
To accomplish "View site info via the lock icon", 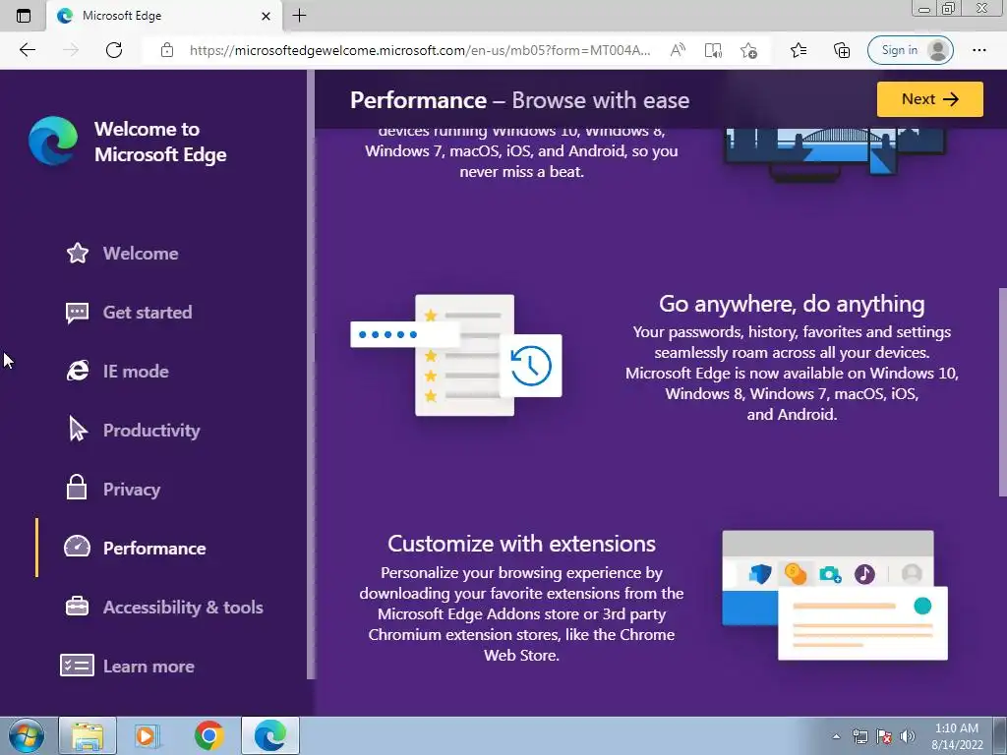I will click(167, 50).
